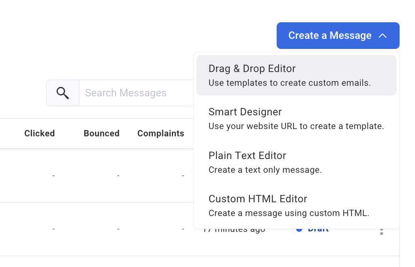Viewport: 415px width, 267px height.
Task: Click the magnifying glass search icon
Action: point(63,93)
